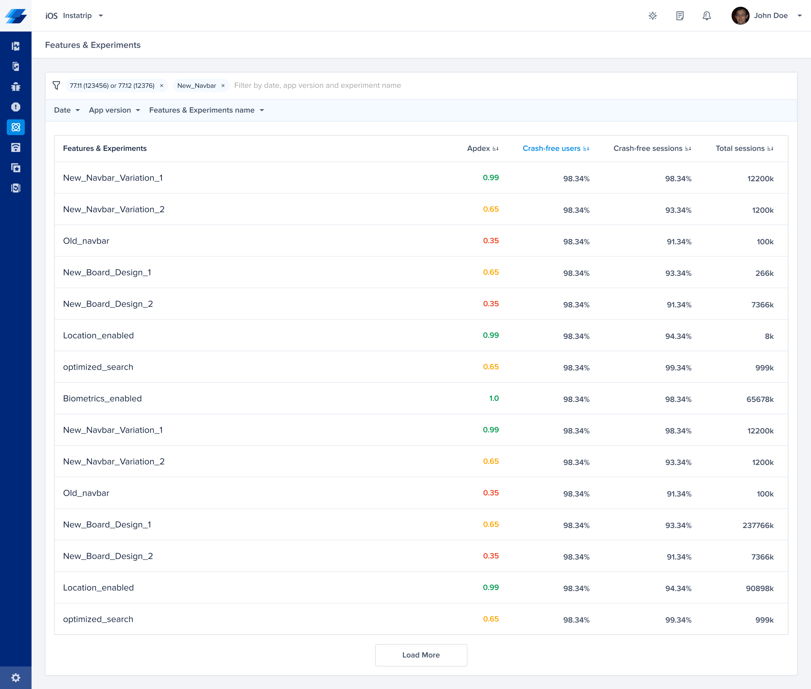Open the Instatrip app switcher dropdown
811x689 pixels.
pos(83,16)
